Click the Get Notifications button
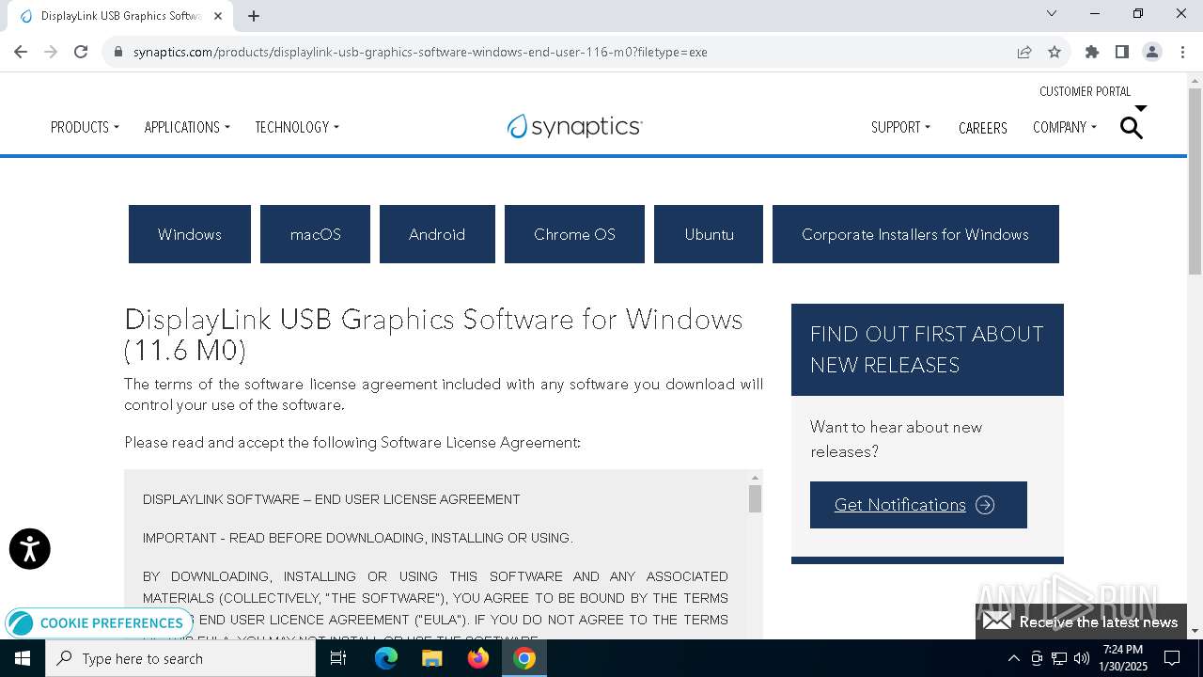Image resolution: width=1203 pixels, height=677 pixels. [x=918, y=505]
